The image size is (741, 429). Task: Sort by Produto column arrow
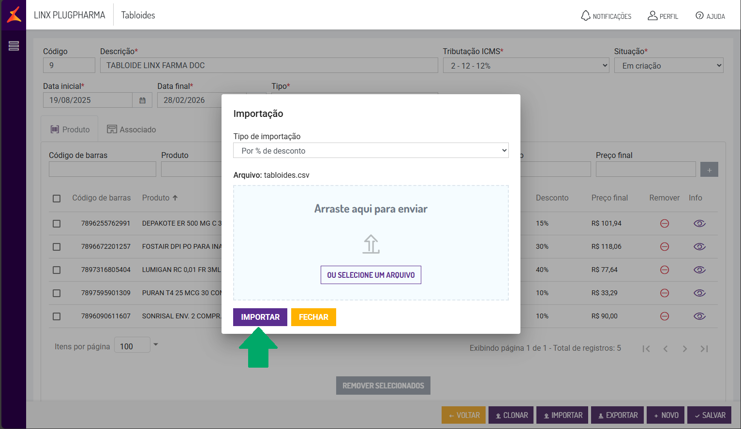175,198
